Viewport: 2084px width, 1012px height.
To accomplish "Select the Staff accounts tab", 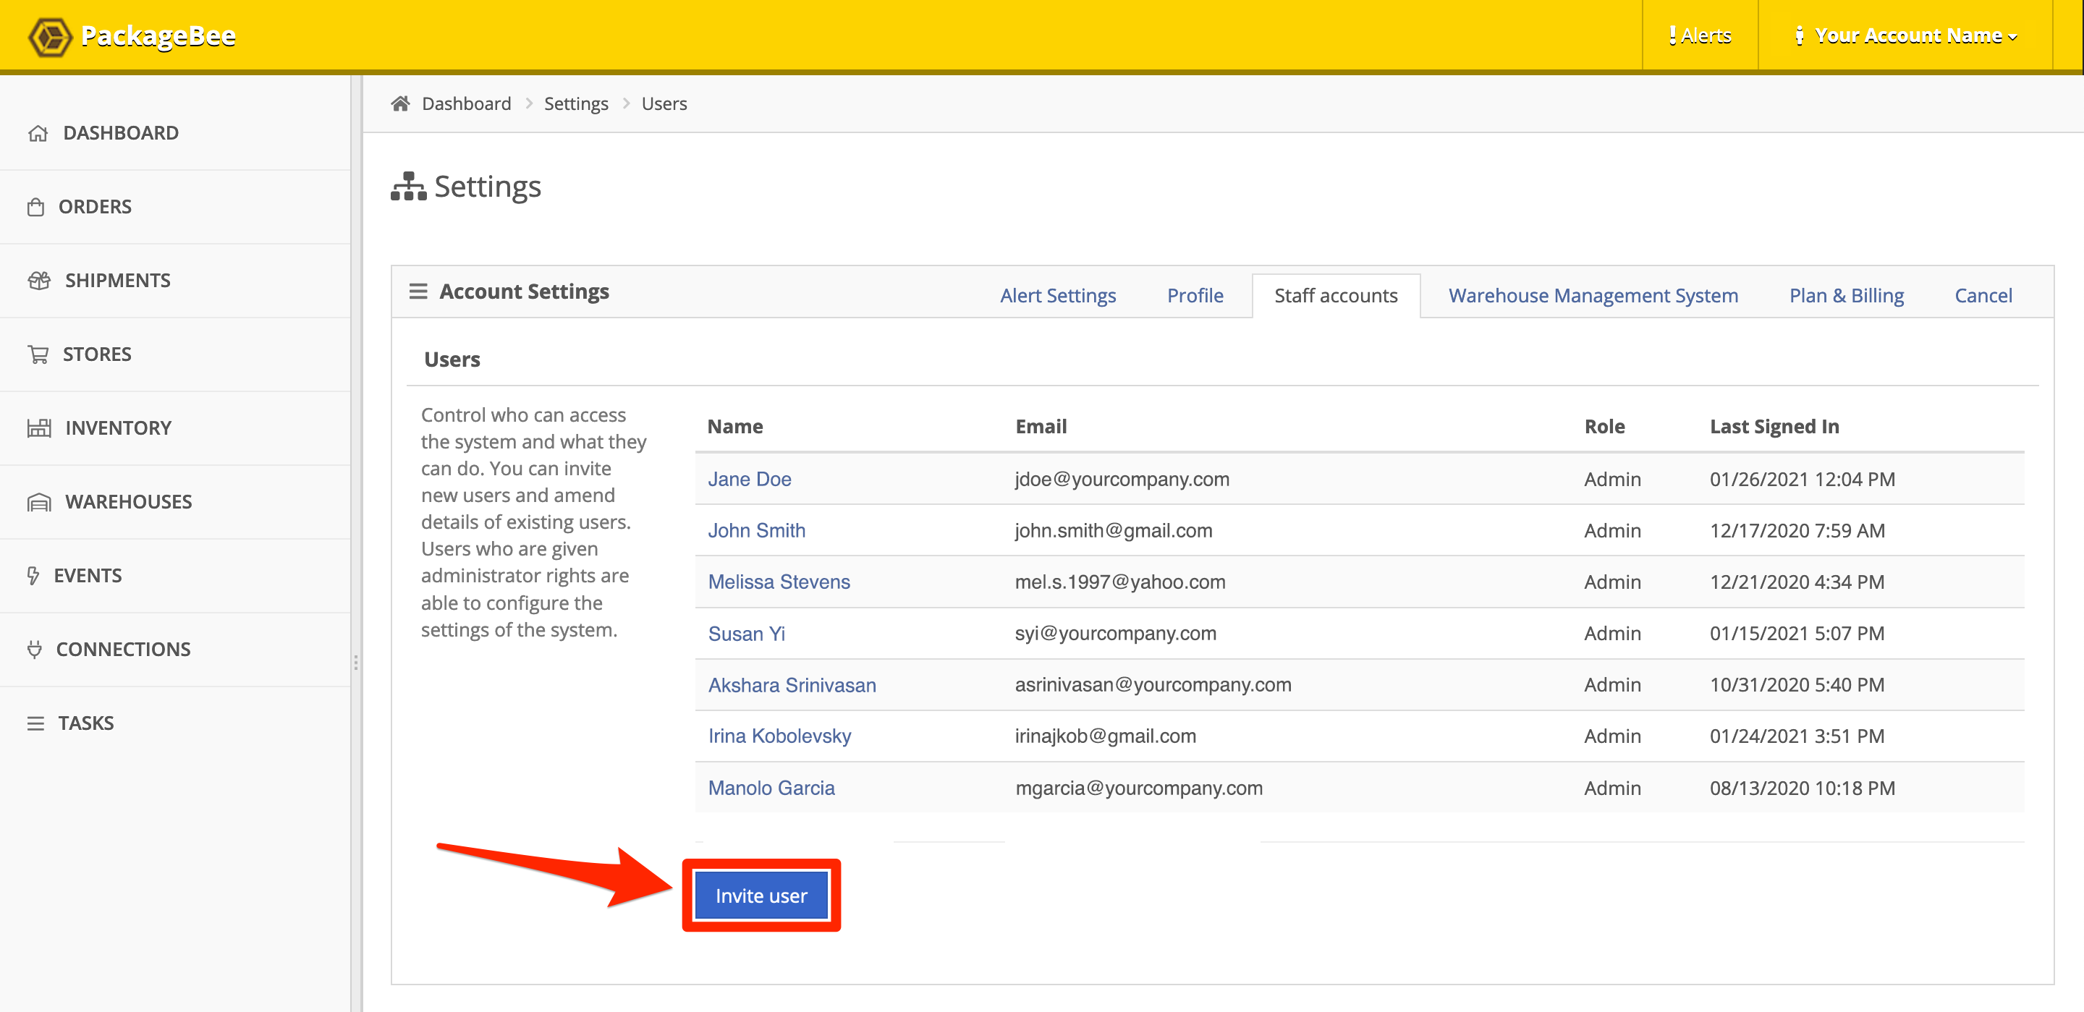I will click(1336, 295).
